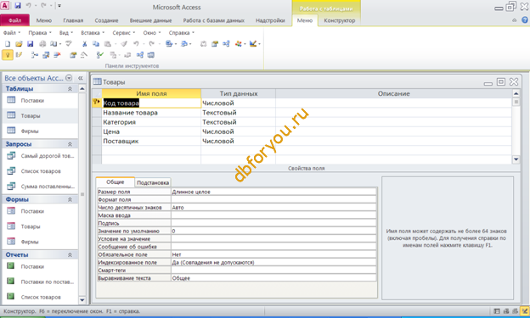The image size is (530, 318).
Task: Open the Файл dropdown menu in toolbar
Action: [x=12, y=33]
